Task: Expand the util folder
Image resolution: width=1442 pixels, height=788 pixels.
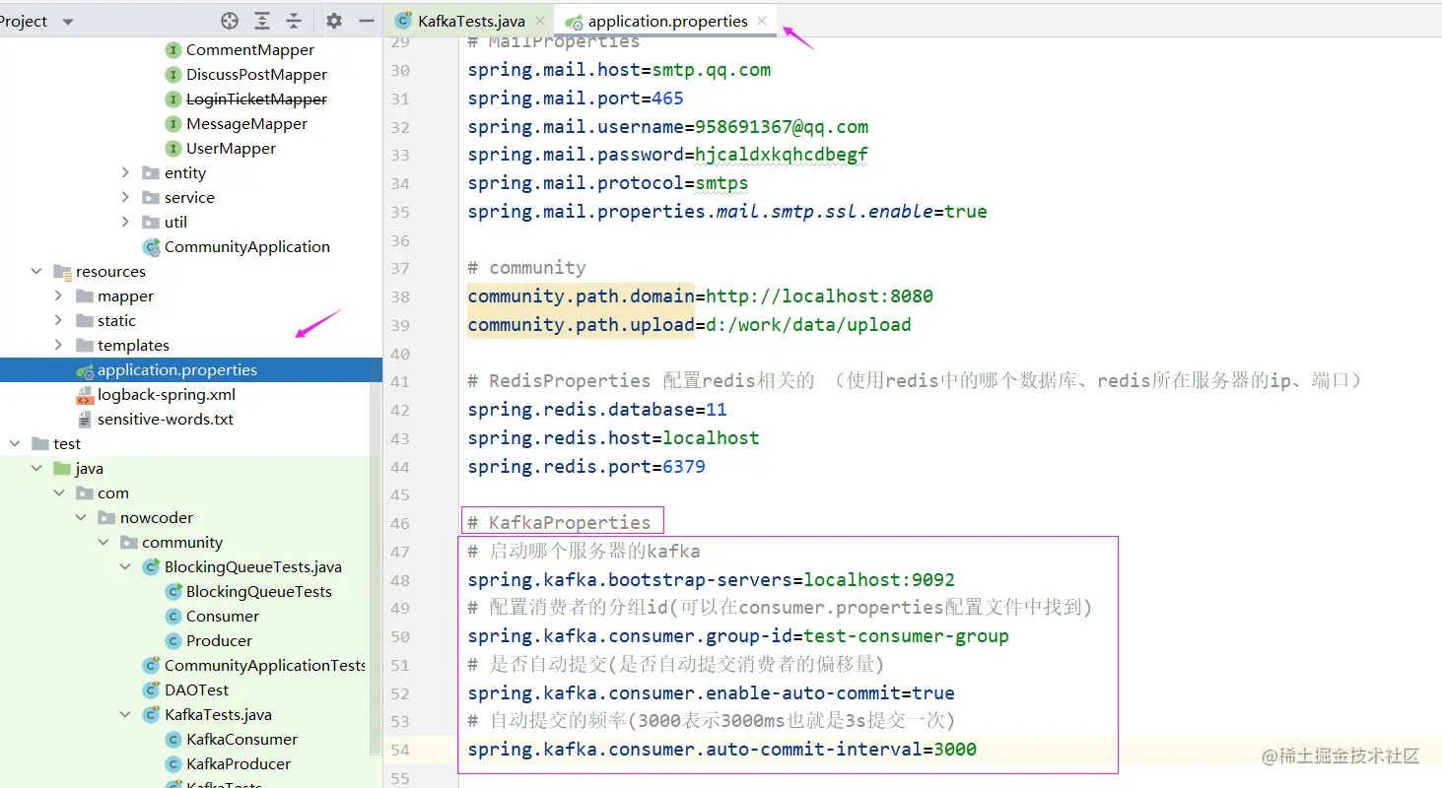Action: coord(125,222)
